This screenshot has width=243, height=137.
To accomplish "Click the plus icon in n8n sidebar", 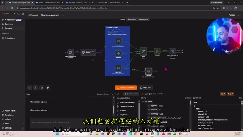I will pos(14,14).
